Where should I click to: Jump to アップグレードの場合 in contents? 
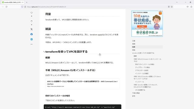(x=142, y=67)
